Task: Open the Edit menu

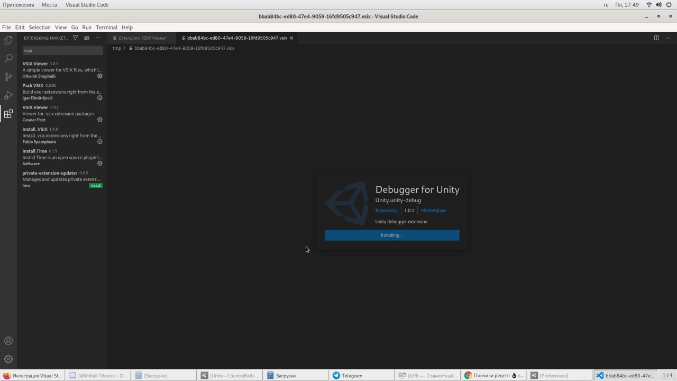Action: (20, 28)
